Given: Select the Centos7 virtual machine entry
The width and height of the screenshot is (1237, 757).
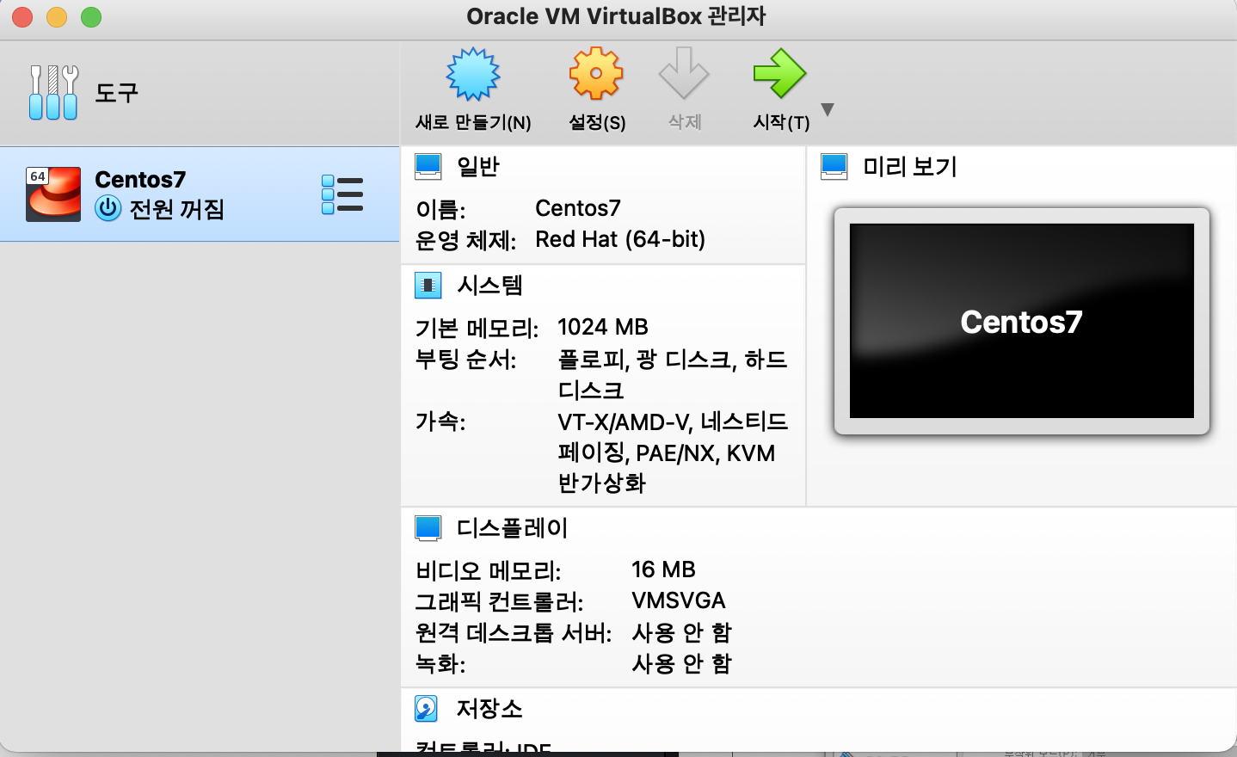Looking at the screenshot, I should click(200, 194).
